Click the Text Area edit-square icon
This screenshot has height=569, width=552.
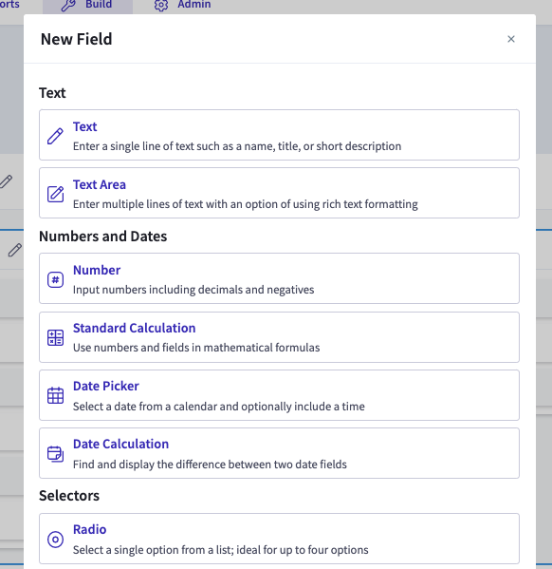click(x=55, y=194)
